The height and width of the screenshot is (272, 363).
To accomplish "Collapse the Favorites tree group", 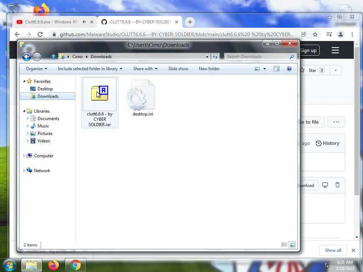I will pos(24,81).
